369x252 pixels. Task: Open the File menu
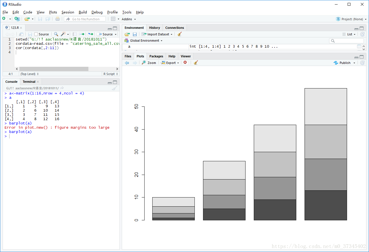point(5,12)
